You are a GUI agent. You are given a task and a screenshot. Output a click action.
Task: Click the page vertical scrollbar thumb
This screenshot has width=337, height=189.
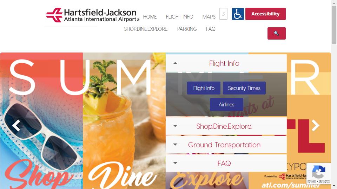coord(334,25)
